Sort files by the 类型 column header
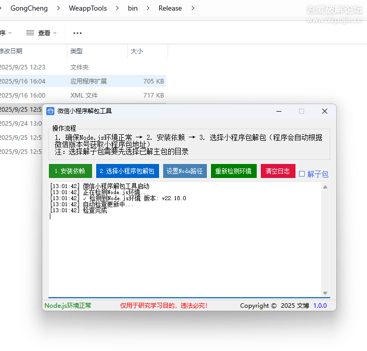This screenshot has width=367, height=351. [77, 51]
